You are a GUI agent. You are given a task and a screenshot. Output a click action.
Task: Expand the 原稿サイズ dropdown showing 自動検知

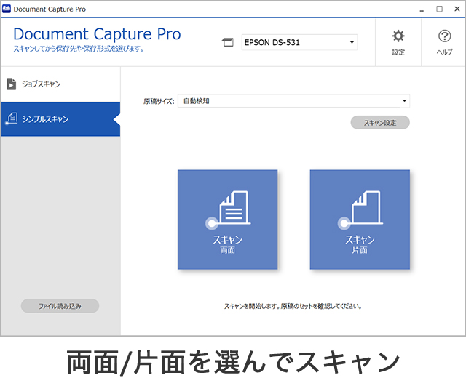point(293,101)
